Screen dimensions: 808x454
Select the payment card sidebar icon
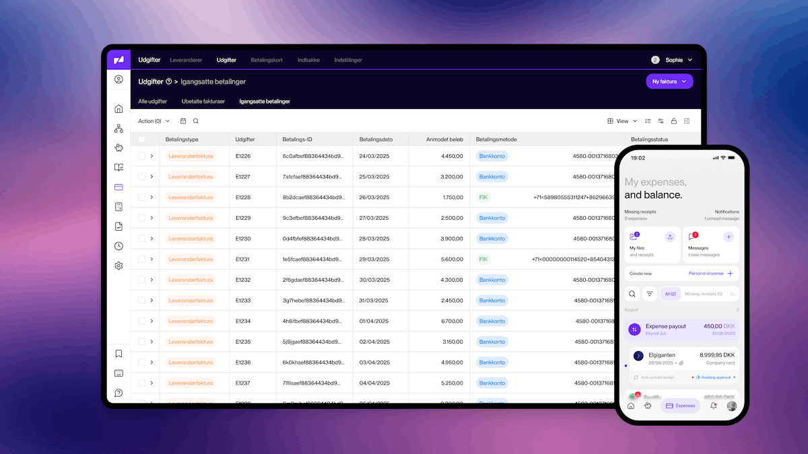pos(119,187)
